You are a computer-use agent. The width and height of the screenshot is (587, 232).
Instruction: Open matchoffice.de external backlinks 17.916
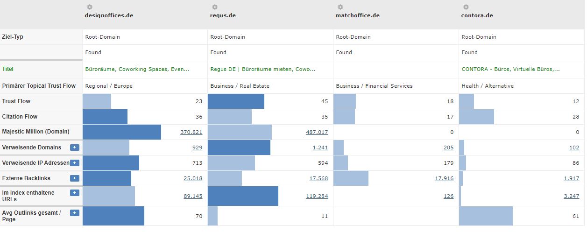(x=444, y=178)
